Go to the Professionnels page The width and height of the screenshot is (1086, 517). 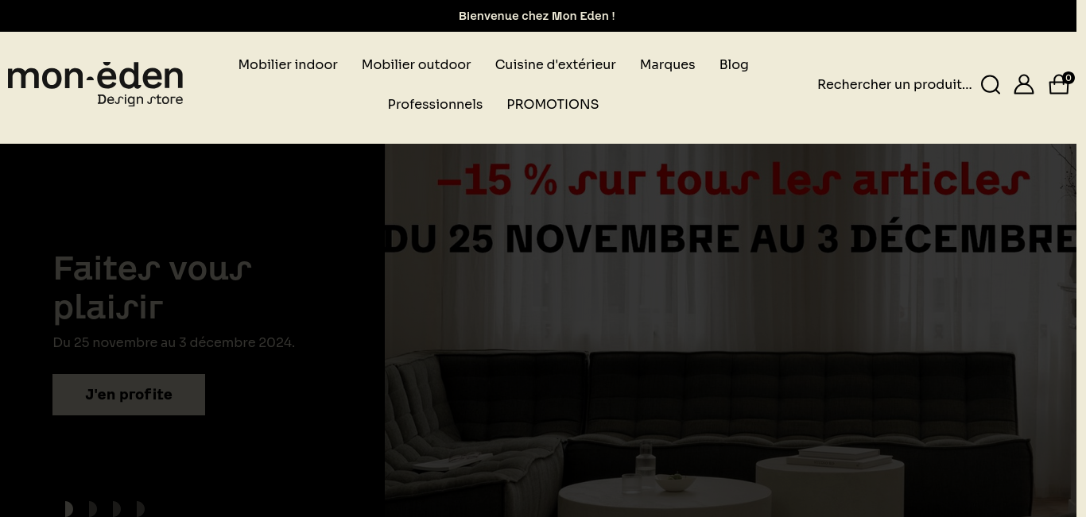tap(435, 104)
